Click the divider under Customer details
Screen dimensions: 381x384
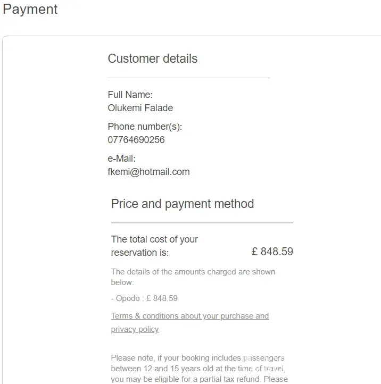188,78
